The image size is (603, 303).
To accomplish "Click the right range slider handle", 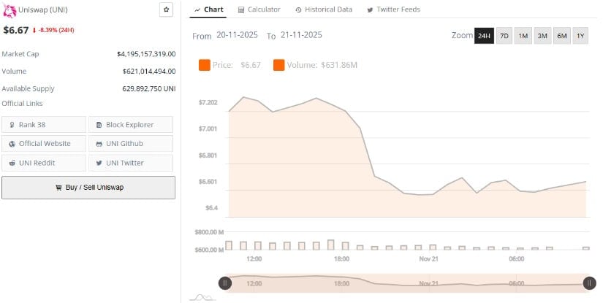I will click(x=588, y=283).
